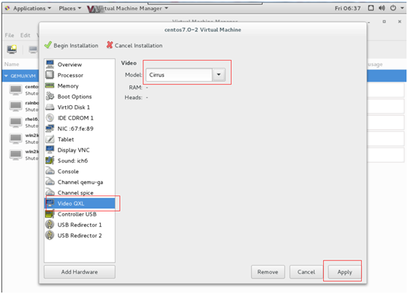
Task: Click the IDE CDROM 1 disc icon
Action: (x=50, y=117)
